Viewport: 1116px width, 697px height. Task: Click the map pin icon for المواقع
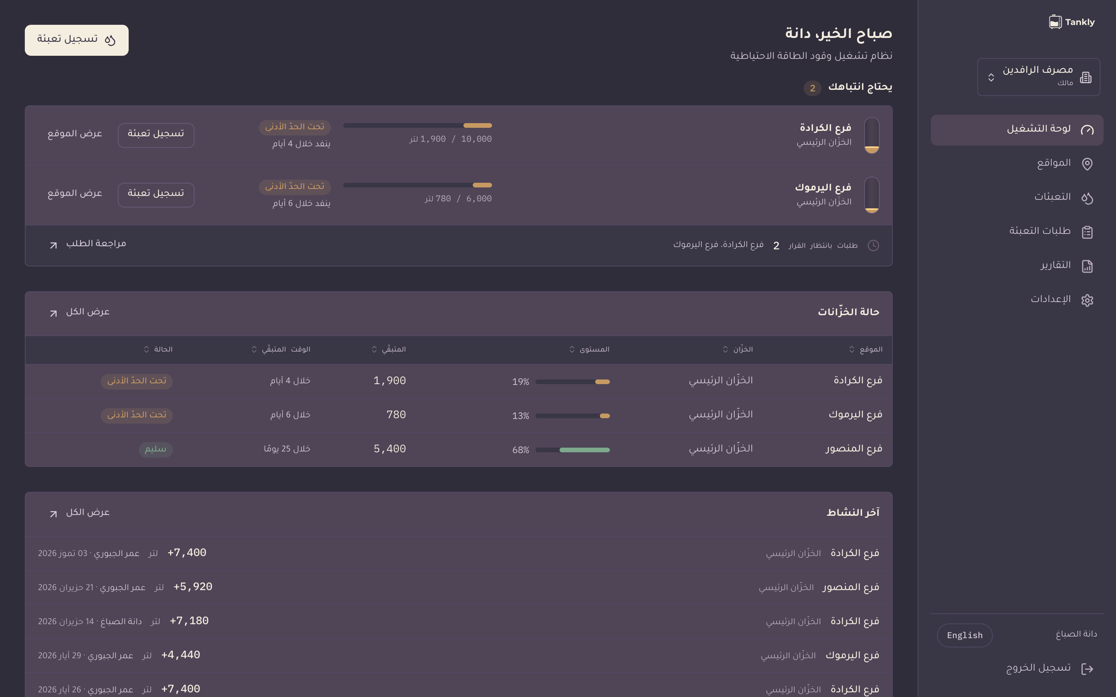tap(1087, 164)
